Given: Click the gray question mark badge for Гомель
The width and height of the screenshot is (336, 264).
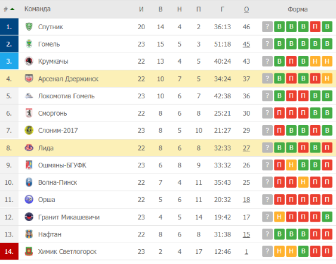Looking at the screenshot, I should [267, 44].
